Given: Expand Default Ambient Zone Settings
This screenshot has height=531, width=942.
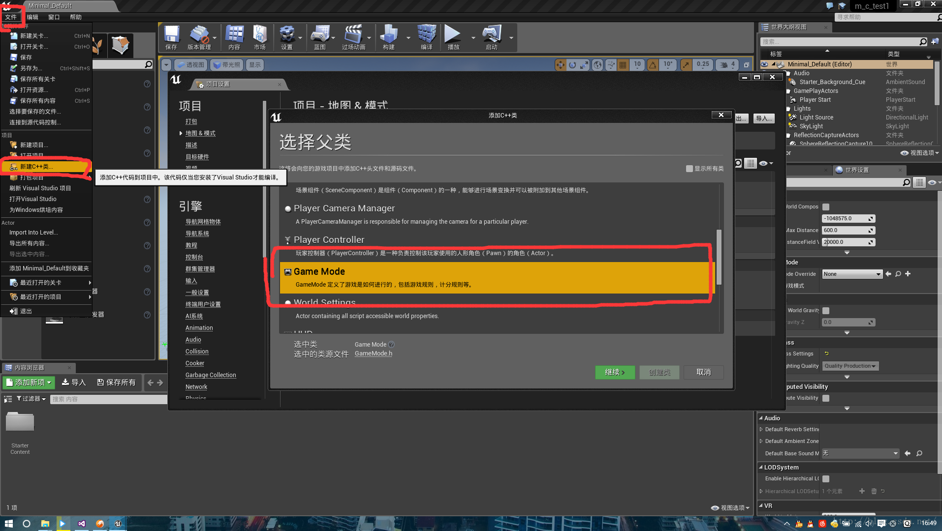Looking at the screenshot, I should coord(761,442).
